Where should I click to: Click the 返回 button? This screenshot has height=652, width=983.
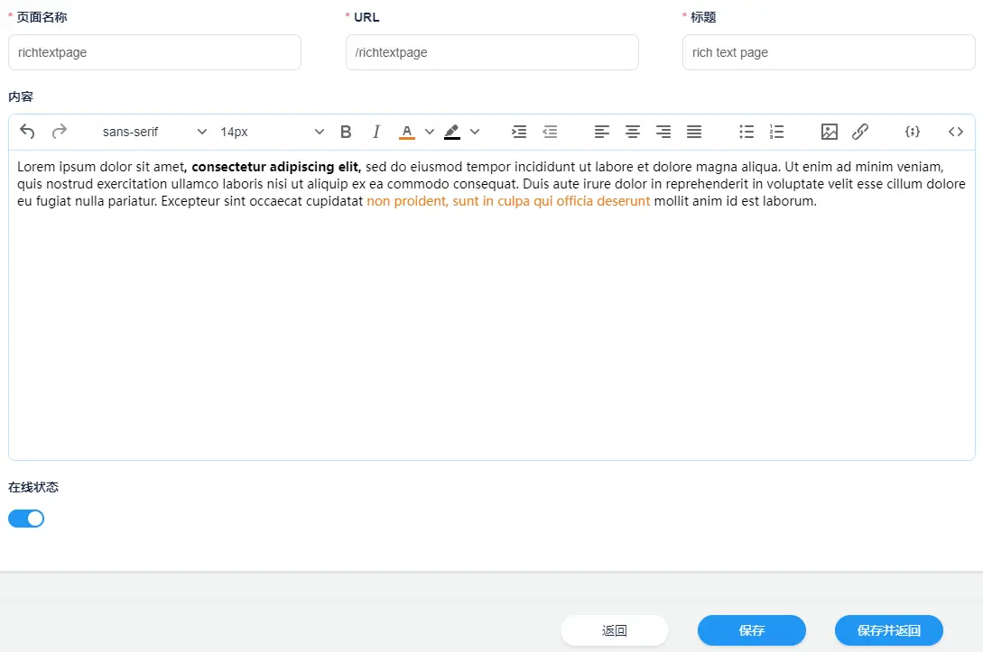(x=614, y=630)
